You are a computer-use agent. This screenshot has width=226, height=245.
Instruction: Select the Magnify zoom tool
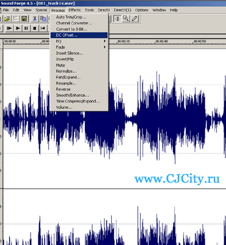click(126, 19)
